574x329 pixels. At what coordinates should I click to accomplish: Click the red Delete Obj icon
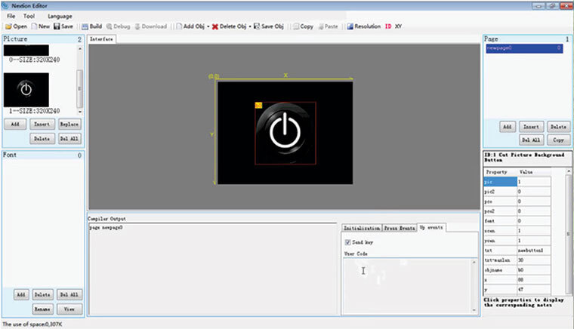[x=216, y=26]
